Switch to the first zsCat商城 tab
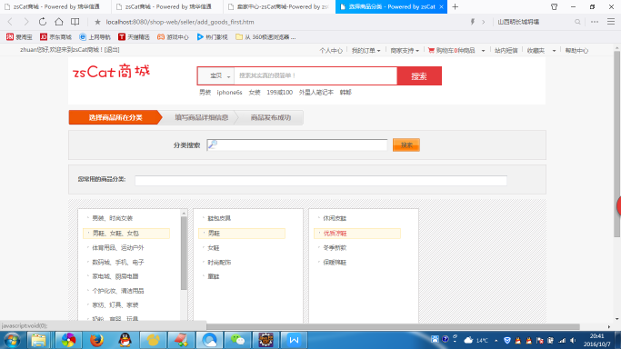Viewport: 621px width, 349px height. 55,6
